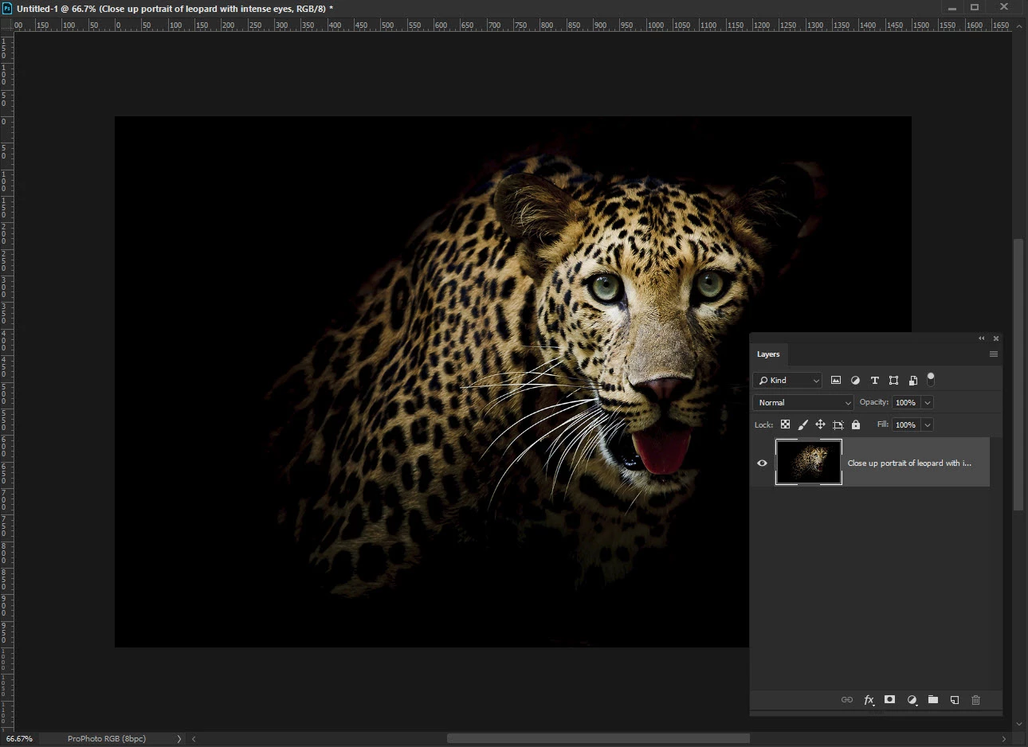Toggle layer filtering switch
Image resolution: width=1028 pixels, height=747 pixels.
pyautogui.click(x=931, y=380)
